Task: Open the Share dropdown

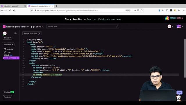Action: [8, 38]
